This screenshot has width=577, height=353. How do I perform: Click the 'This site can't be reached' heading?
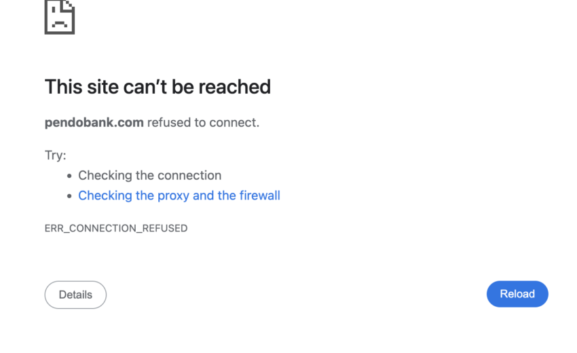point(157,87)
